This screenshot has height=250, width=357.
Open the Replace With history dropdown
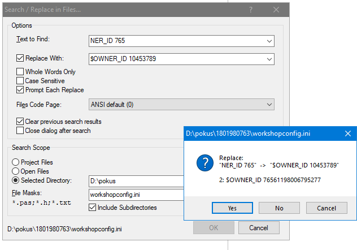pyautogui.click(x=269, y=58)
